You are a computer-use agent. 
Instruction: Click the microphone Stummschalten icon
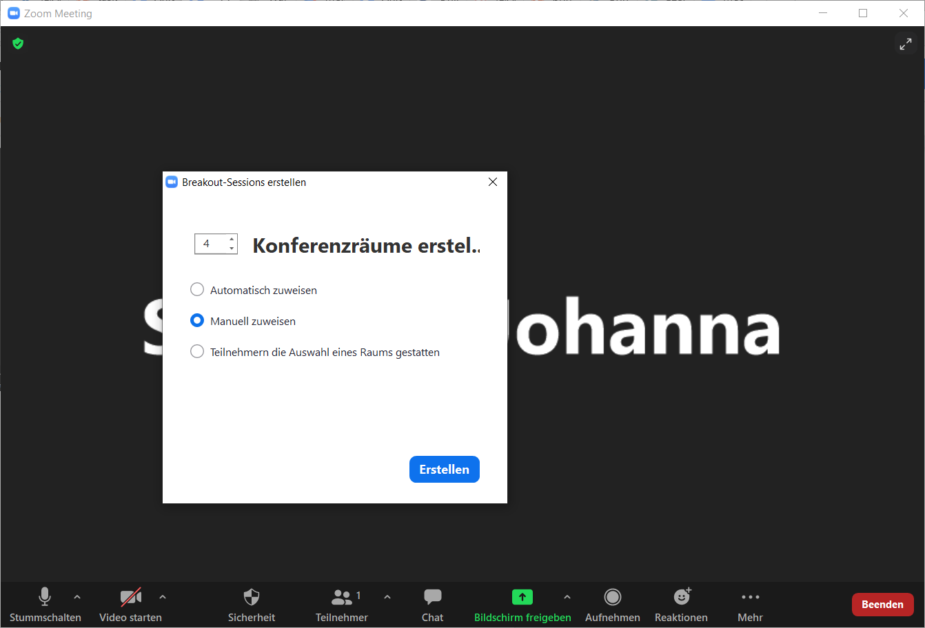[45, 597]
